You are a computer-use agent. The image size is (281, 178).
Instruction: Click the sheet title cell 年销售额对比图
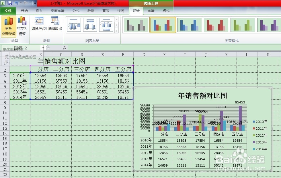tap(61, 61)
